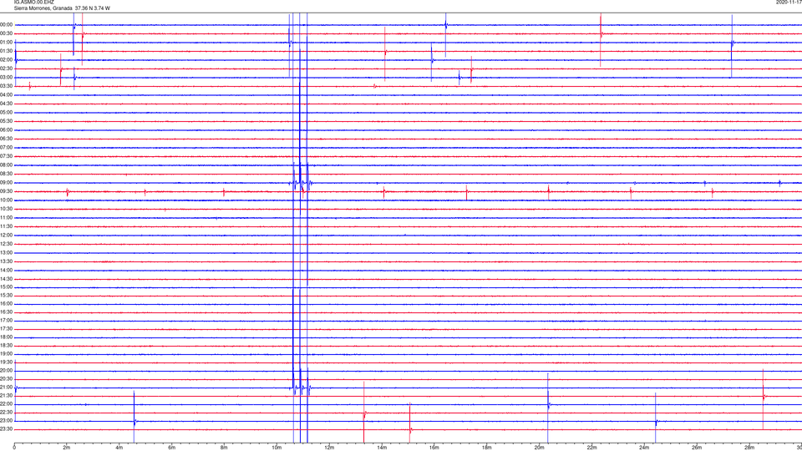Click the 24m axis tick label
The image size is (802, 451).
(x=644, y=448)
